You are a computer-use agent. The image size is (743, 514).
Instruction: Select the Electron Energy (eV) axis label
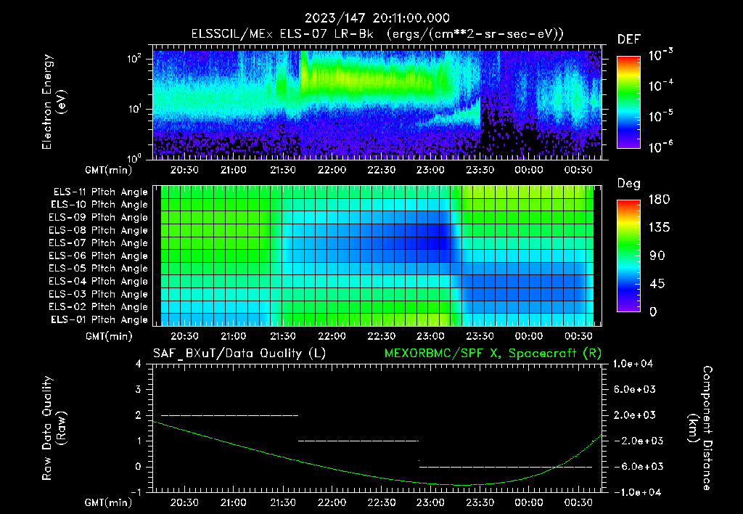(54, 102)
